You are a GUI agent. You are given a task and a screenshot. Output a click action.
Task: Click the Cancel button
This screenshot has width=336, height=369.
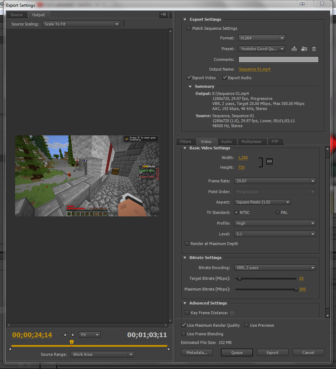tap(308, 353)
